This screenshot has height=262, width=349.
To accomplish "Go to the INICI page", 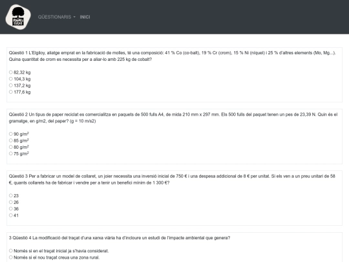I will tap(85, 17).
